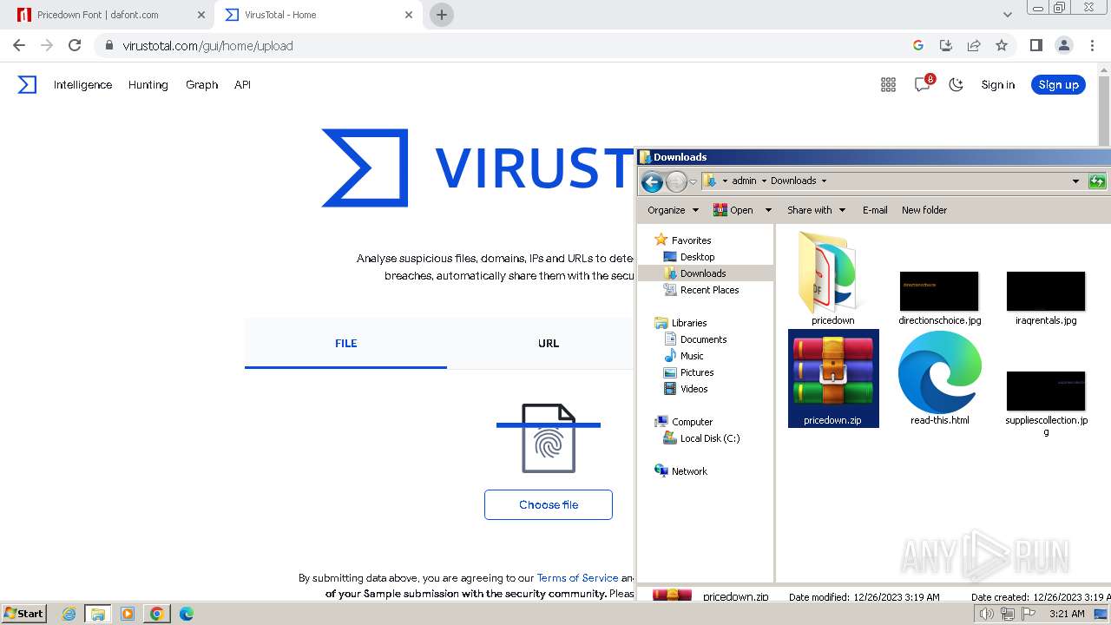The width and height of the screenshot is (1111, 625).
Task: Expand the admin breadcrumb dropdown arrow
Action: (764, 181)
